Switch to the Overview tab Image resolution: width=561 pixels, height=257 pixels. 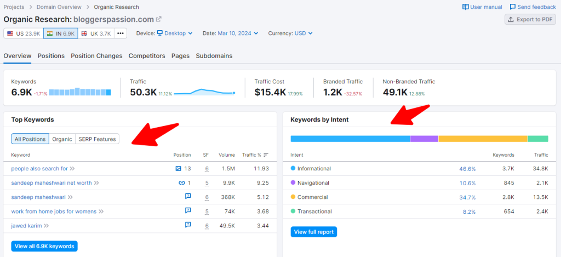[18, 56]
